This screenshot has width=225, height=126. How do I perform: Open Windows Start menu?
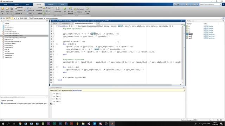point(2,124)
